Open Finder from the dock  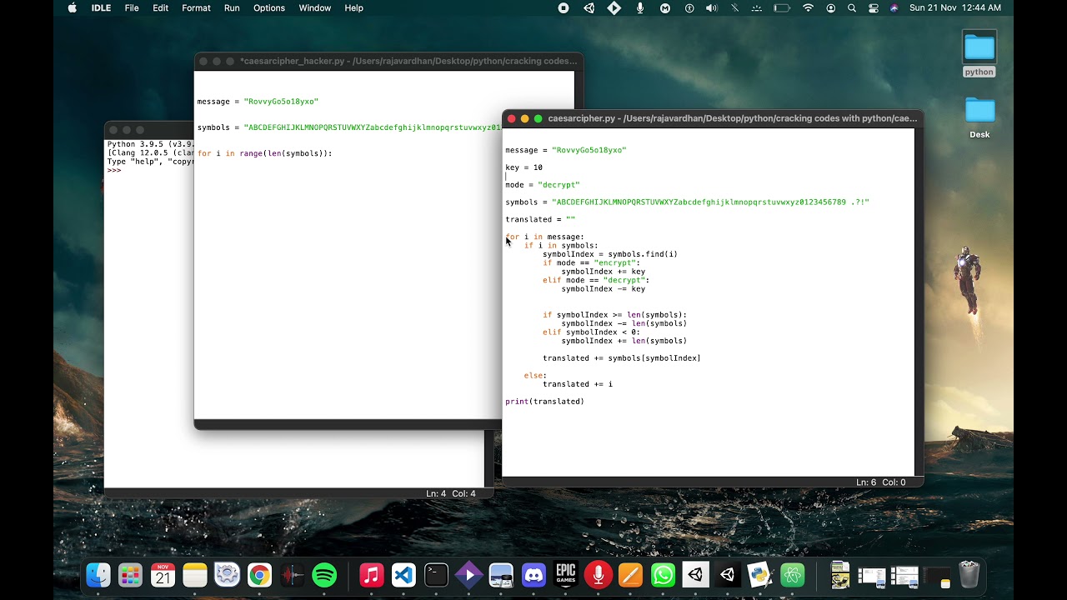(x=98, y=575)
